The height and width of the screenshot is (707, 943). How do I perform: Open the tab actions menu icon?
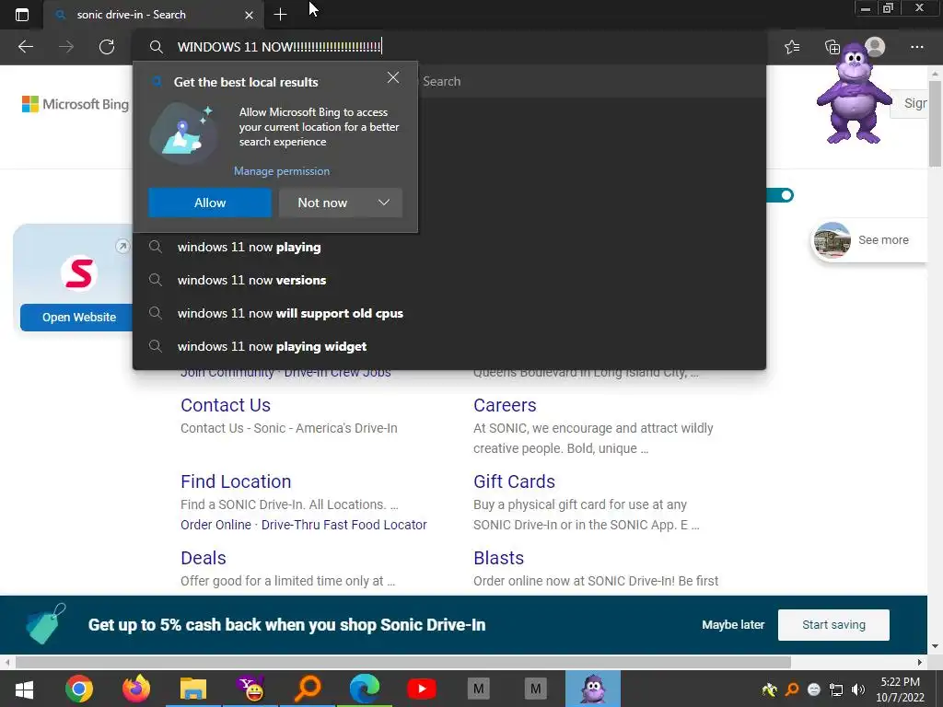point(22,15)
